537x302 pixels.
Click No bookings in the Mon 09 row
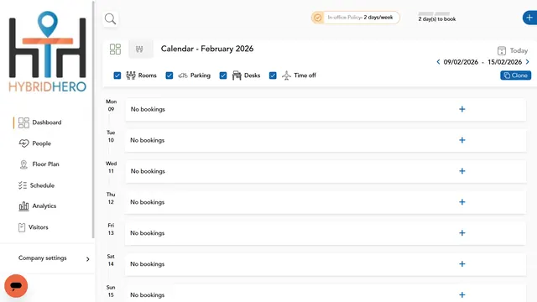(148, 109)
